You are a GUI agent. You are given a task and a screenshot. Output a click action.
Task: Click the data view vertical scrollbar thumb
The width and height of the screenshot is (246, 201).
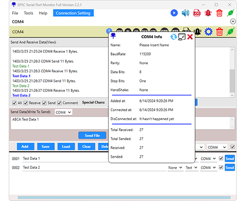click(x=232, y=81)
